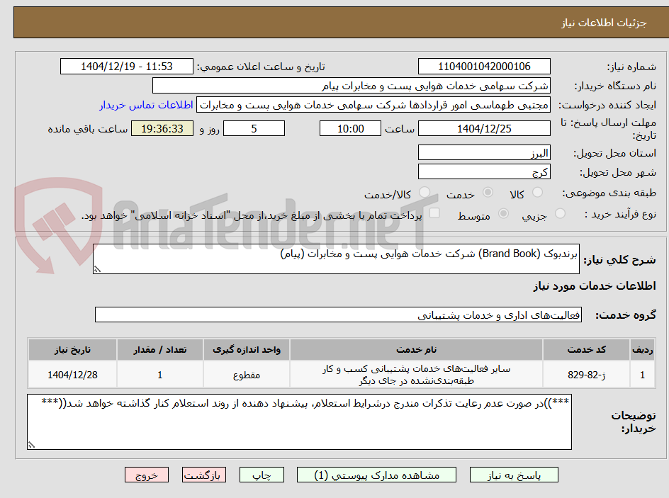The image size is (669, 498).
Task: Click the announcement date field 1404/12/19 - 11:53
Action: click(x=127, y=67)
